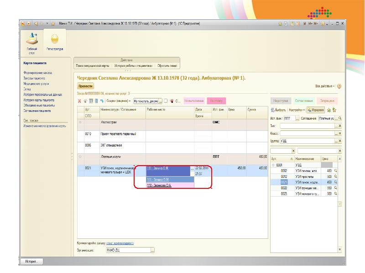Open Заказы пациента in sidebar
This screenshot has width=365, height=273.
tap(34, 78)
